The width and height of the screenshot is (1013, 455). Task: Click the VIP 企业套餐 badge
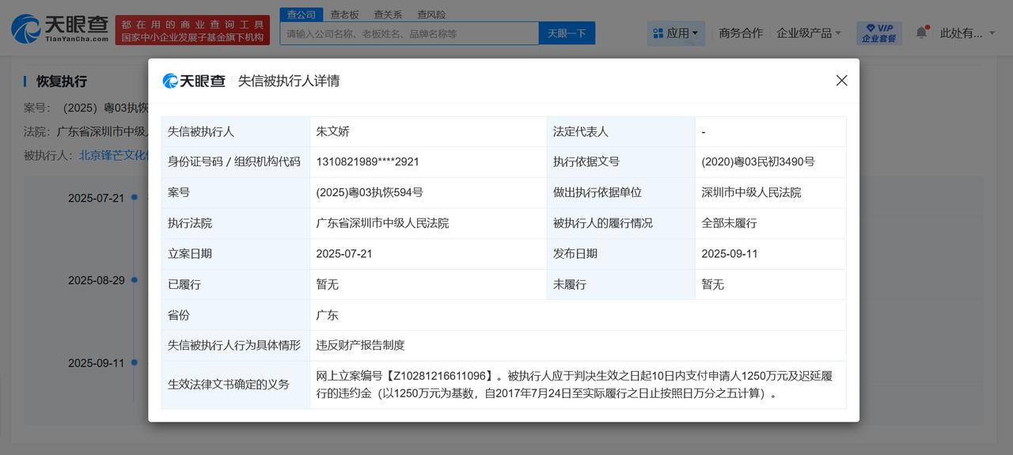coord(879,33)
